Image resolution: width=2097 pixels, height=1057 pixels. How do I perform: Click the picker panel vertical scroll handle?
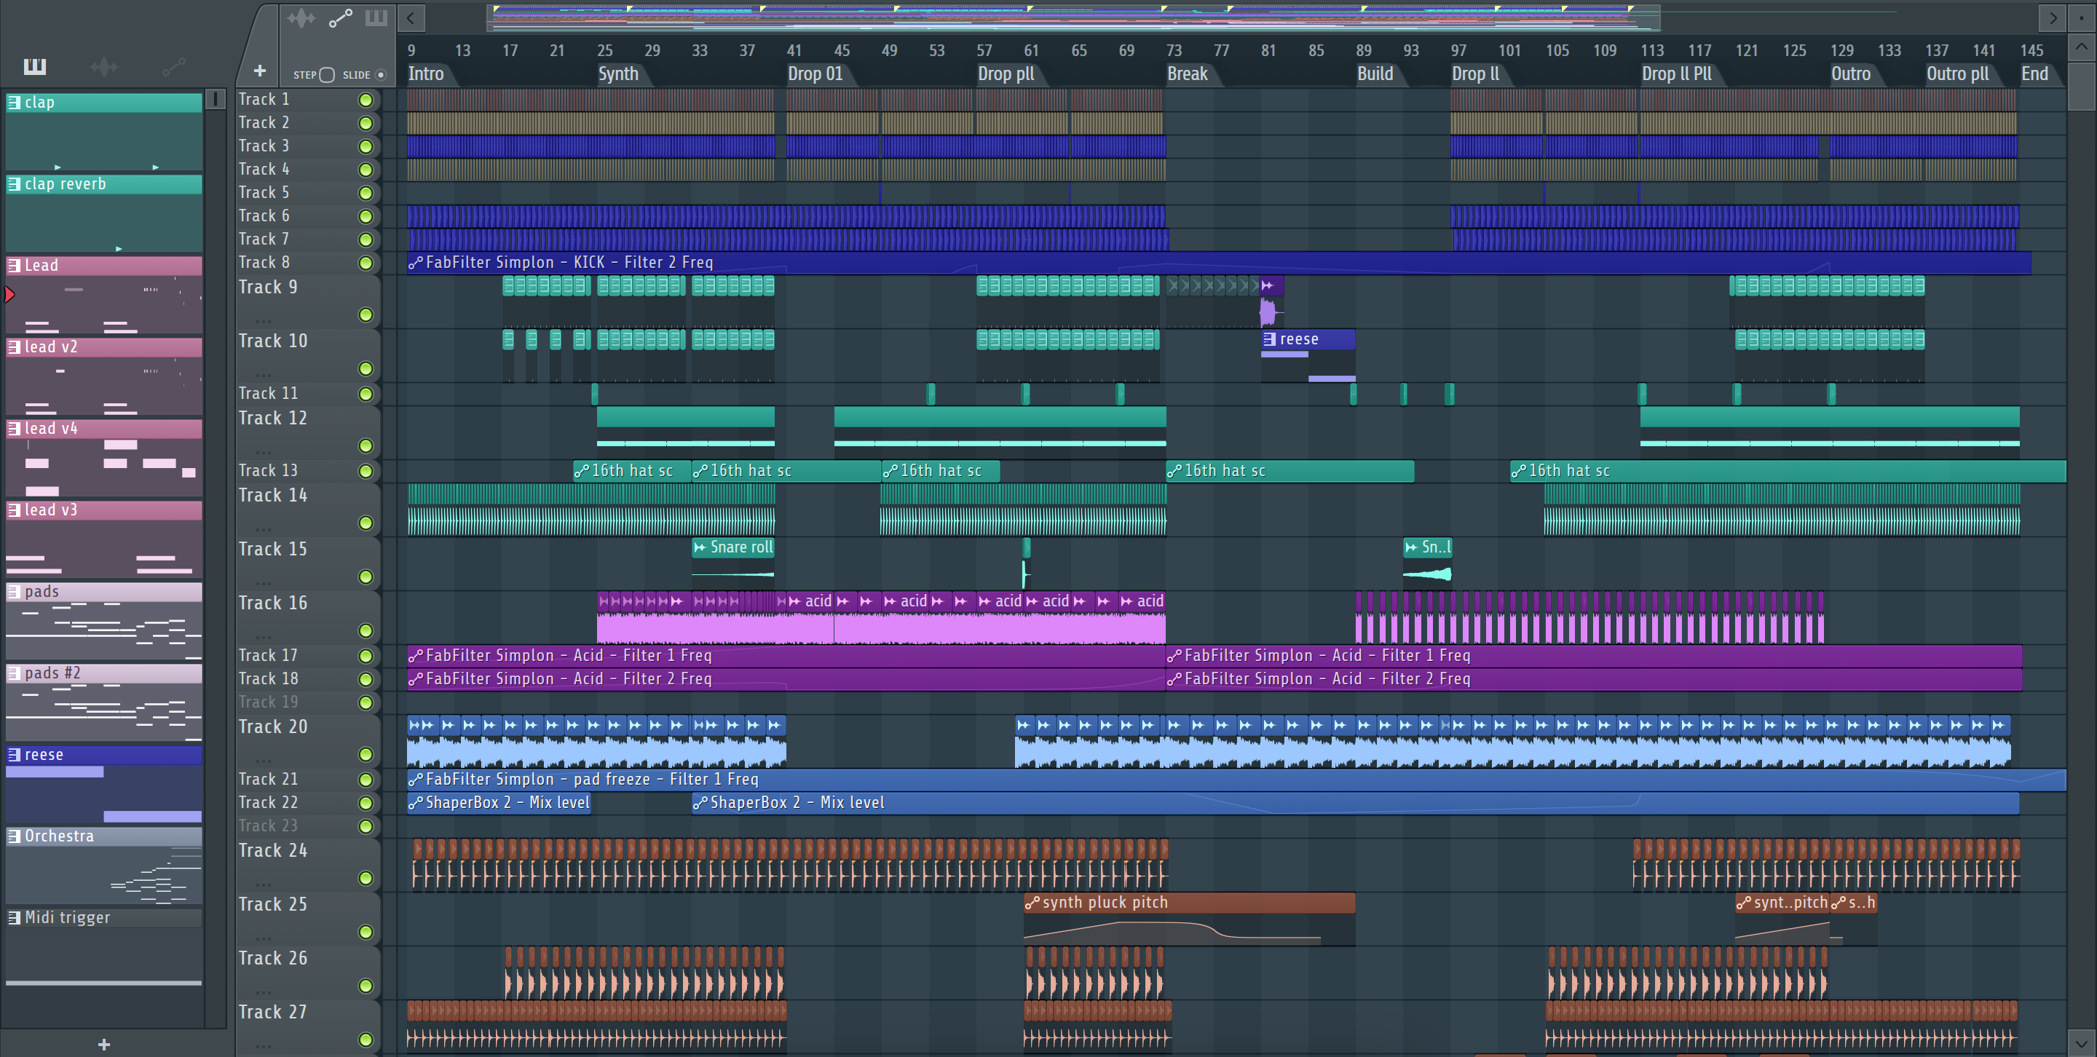point(215,99)
